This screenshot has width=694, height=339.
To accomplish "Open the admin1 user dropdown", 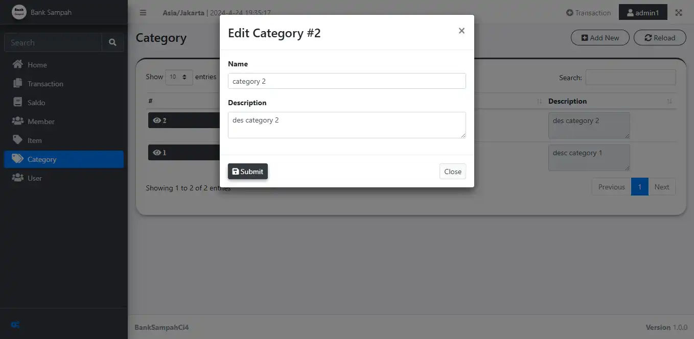I will coord(642,13).
